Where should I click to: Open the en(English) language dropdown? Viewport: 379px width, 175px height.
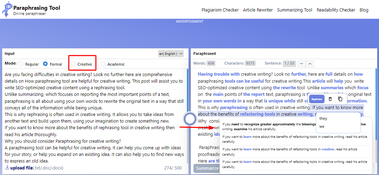pos(171,54)
